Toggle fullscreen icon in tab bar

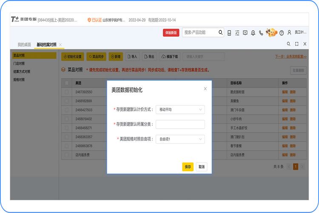[x=296, y=44]
